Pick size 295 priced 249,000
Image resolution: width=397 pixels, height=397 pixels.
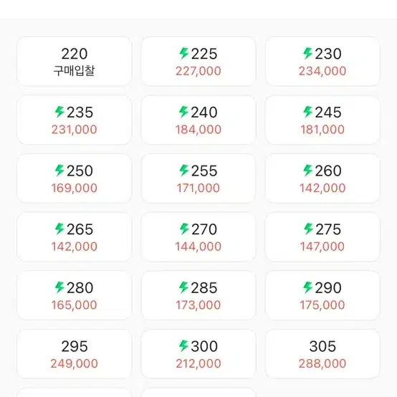point(75,354)
